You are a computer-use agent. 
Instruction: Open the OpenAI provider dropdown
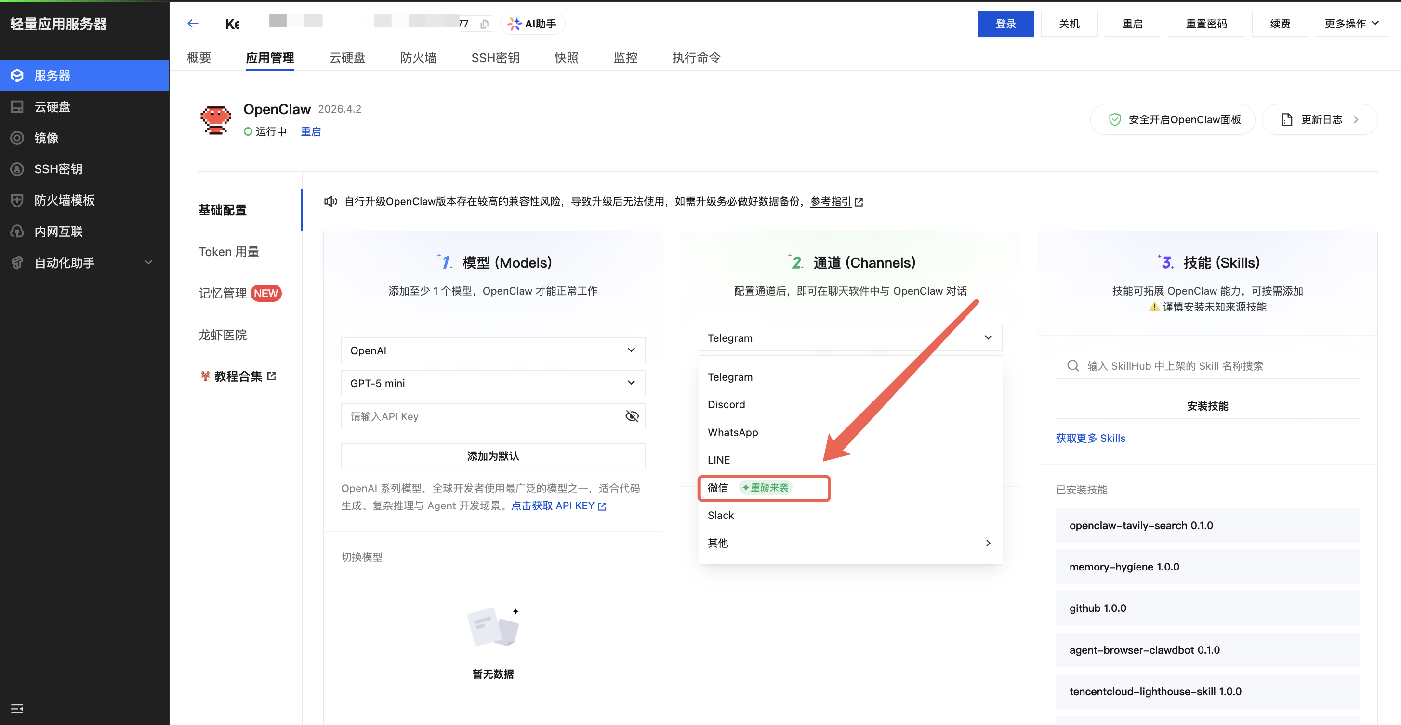pyautogui.click(x=493, y=350)
